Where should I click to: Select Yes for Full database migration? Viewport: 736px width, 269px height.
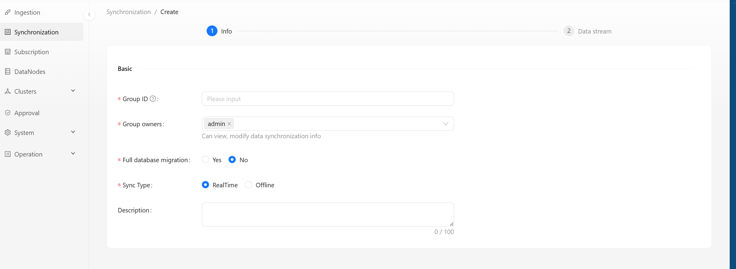[205, 160]
